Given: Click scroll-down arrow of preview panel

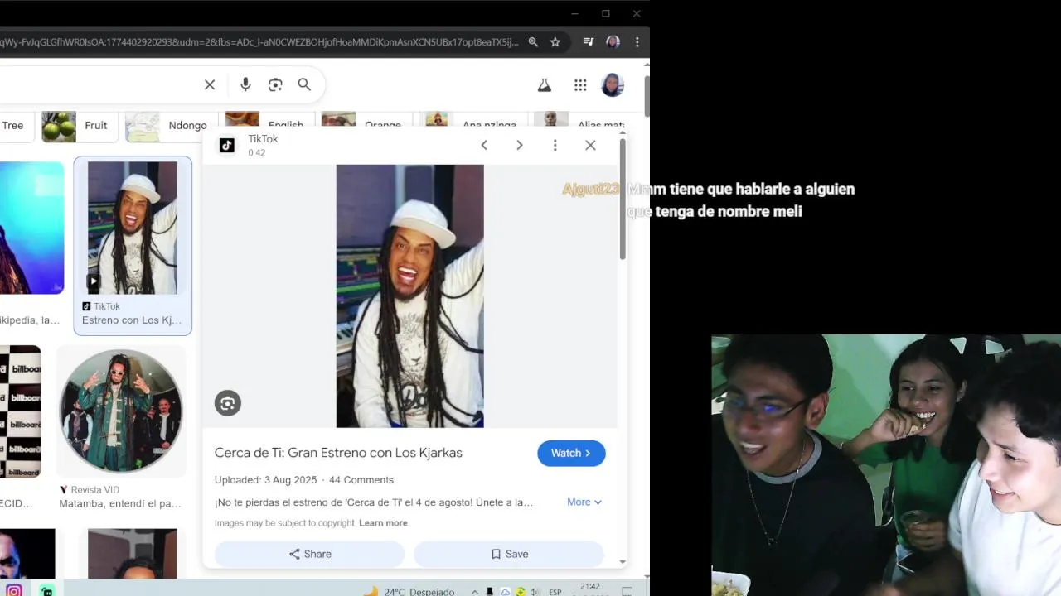Looking at the screenshot, I should click(623, 562).
